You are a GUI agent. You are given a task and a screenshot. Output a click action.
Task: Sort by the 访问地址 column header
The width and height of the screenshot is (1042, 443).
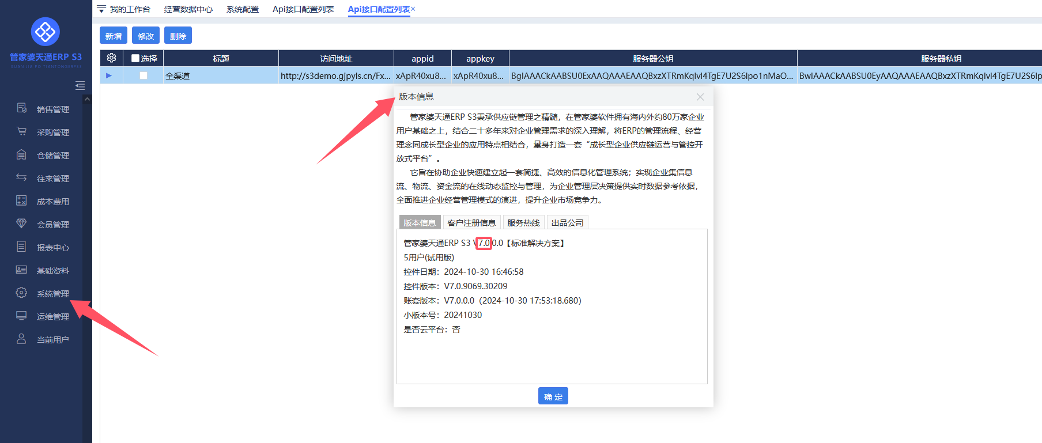click(336, 58)
